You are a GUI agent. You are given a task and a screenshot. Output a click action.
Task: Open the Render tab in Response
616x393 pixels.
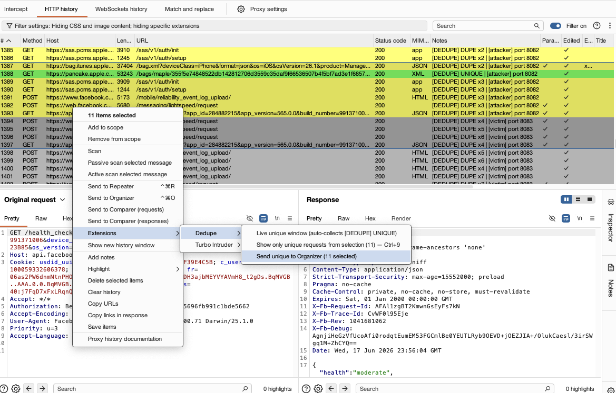pos(401,218)
